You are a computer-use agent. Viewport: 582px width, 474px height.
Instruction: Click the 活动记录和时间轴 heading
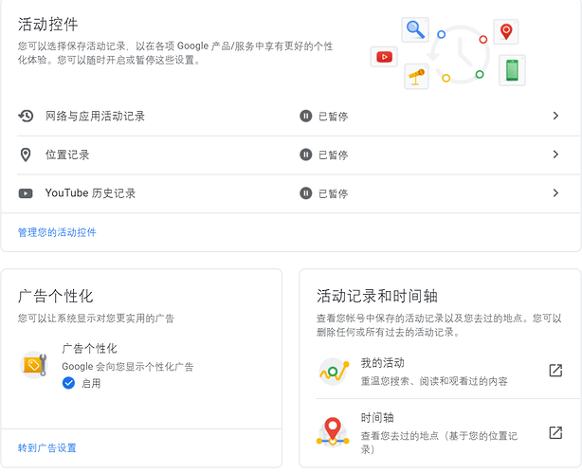pyautogui.click(x=377, y=296)
